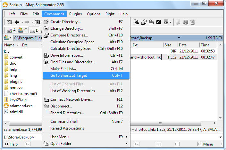Click the Disconnect menu icon
Image resolution: width=226 pixels, height=150 pixels.
coord(46,106)
